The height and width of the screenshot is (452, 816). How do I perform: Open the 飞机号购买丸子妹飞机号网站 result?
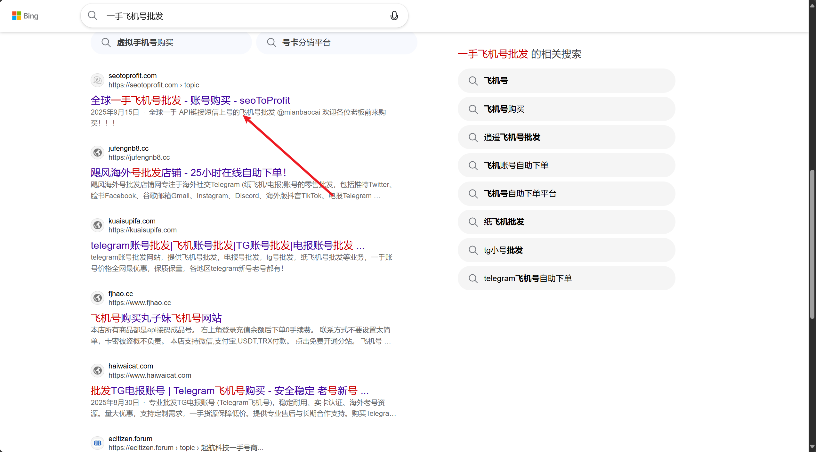[156, 318]
